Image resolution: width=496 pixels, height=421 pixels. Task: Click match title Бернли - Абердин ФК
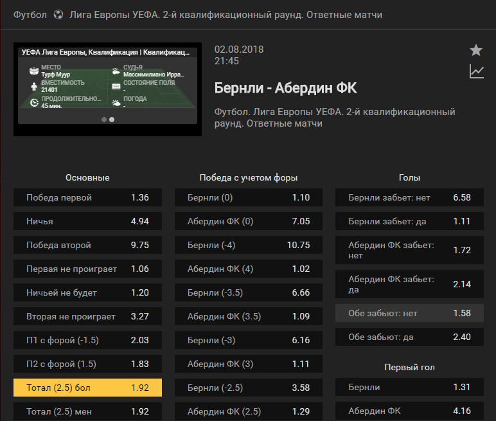point(286,88)
